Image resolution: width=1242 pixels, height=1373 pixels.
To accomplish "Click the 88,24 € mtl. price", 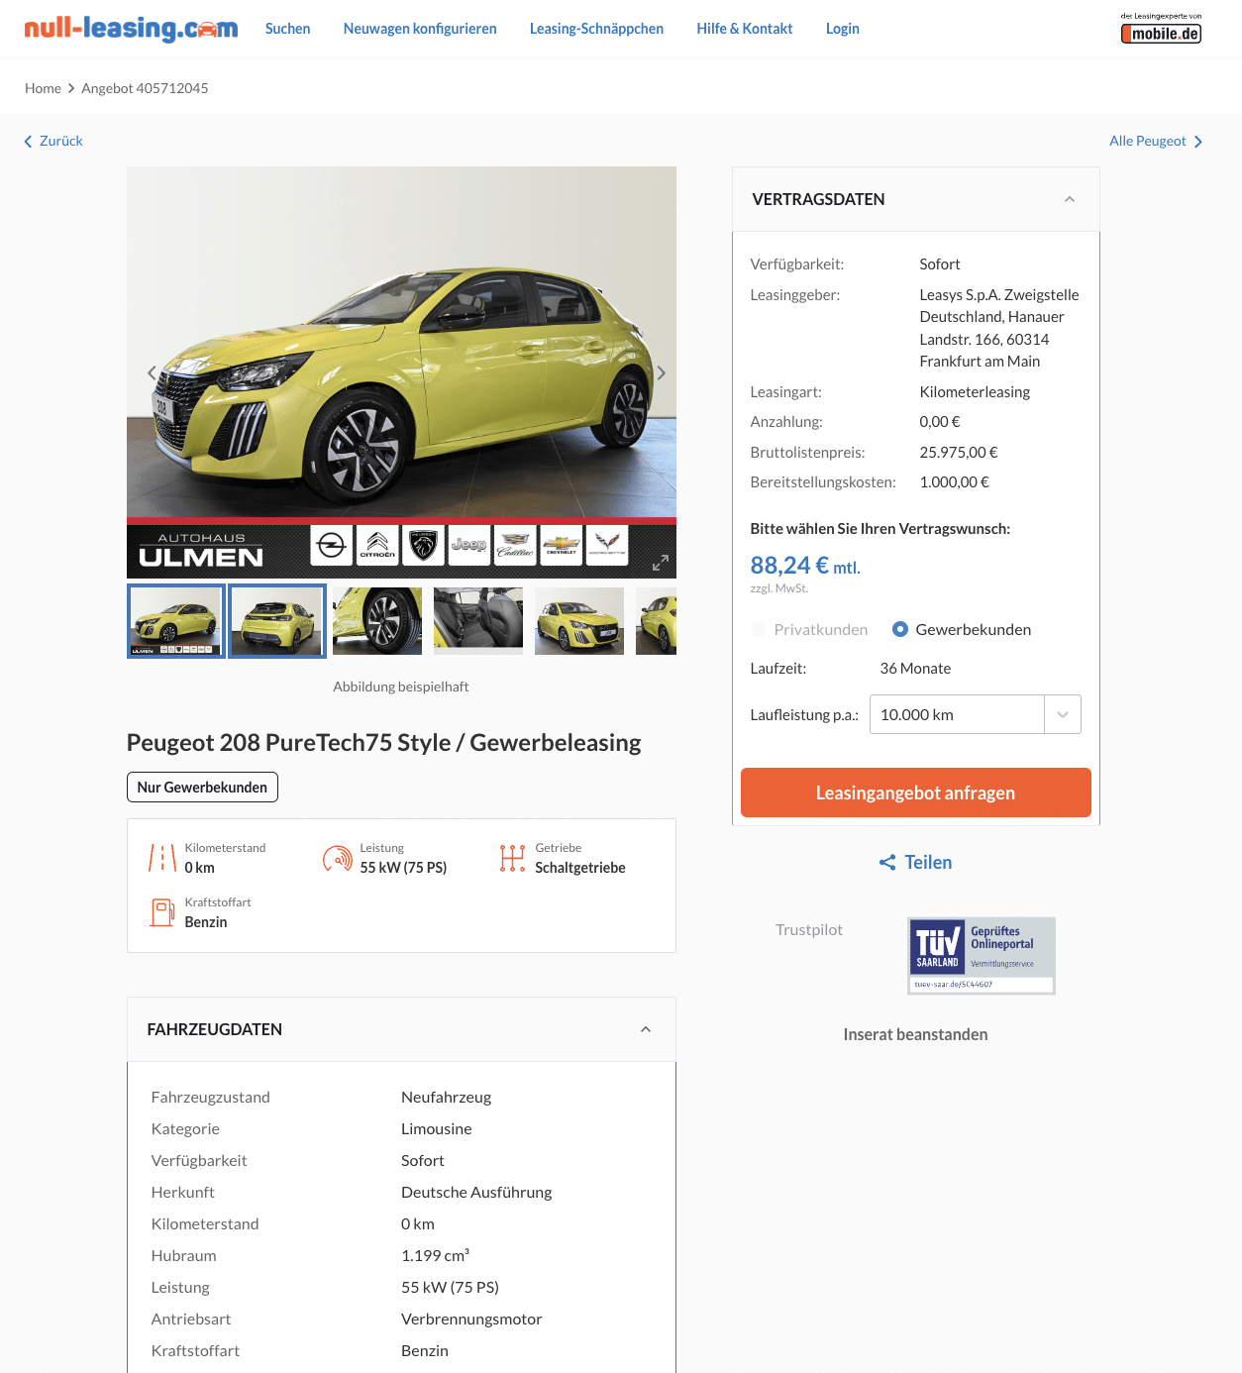I will pos(805,566).
